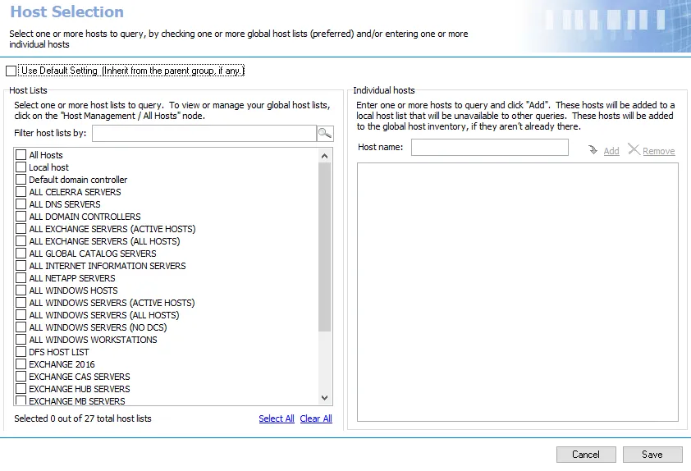Image resolution: width=691 pixels, height=471 pixels.
Task: Check ALL DNS SERVERS
Action: pos(21,204)
